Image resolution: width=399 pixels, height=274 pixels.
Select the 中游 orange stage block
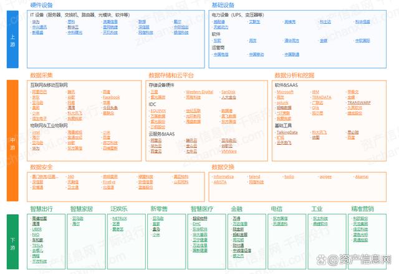tap(12, 140)
